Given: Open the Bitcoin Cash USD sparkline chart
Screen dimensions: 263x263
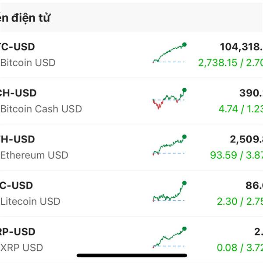Looking at the screenshot, I should [x=170, y=99].
